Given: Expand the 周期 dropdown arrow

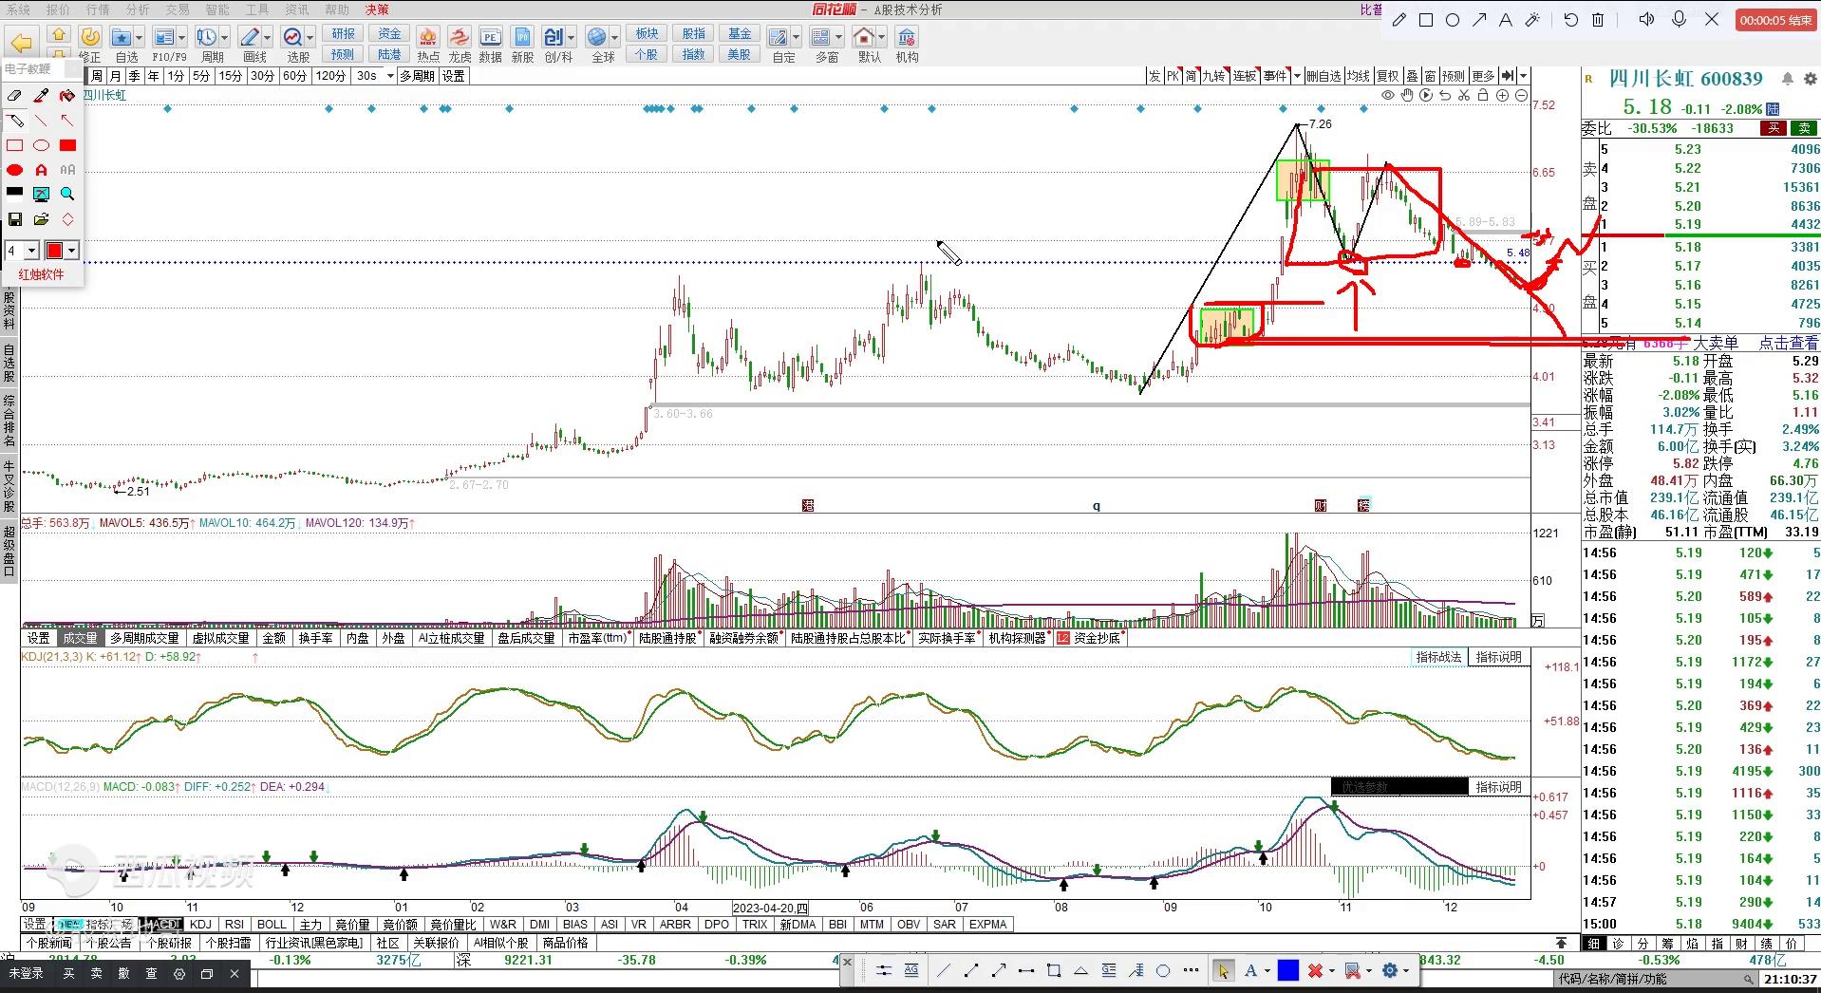Looking at the screenshot, I should [225, 38].
